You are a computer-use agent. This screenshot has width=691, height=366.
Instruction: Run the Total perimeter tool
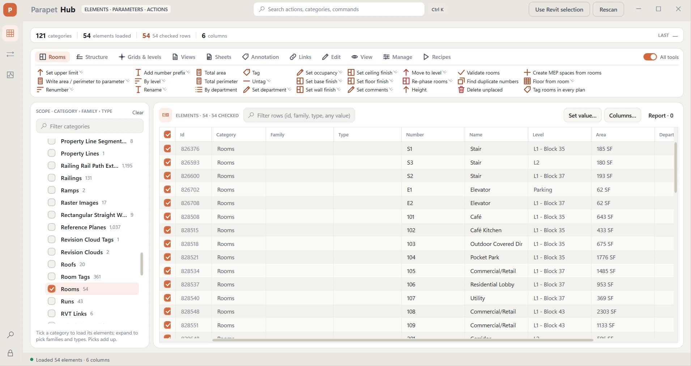217,81
